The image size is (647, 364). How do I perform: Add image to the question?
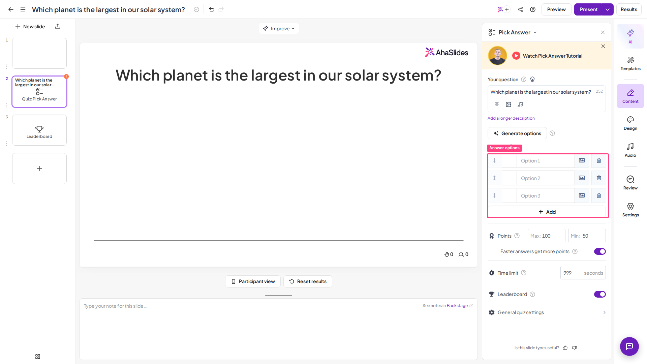coord(509,104)
